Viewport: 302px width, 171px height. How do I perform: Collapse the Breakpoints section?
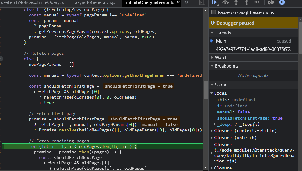coord(212,66)
